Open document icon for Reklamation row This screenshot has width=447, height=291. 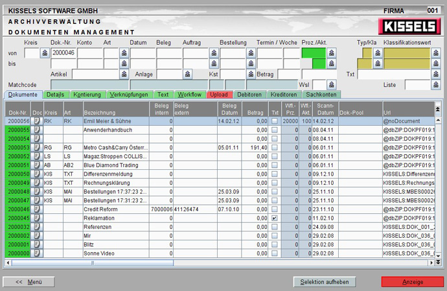37,218
